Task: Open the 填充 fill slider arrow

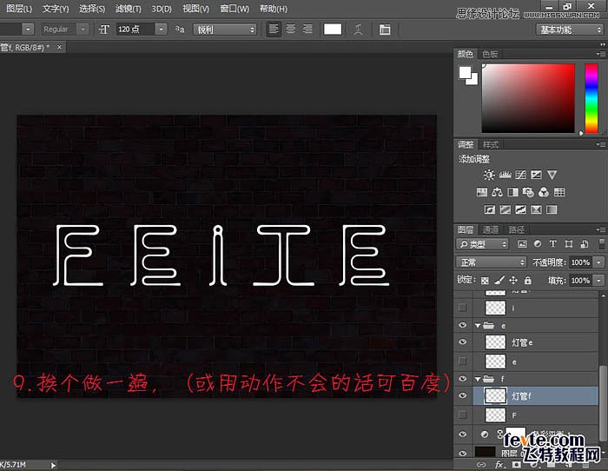Action: 599,280
